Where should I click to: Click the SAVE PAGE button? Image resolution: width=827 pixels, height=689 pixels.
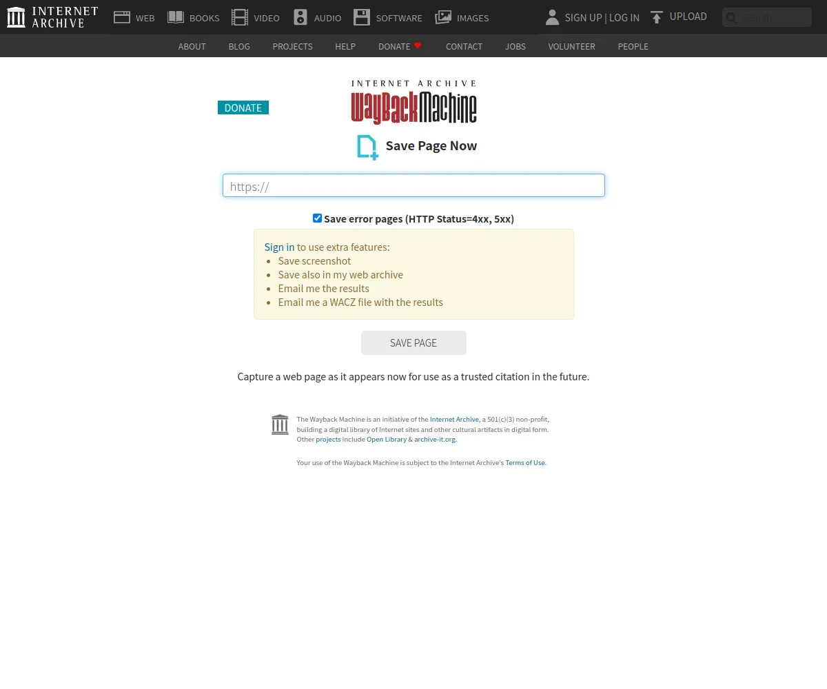click(413, 342)
